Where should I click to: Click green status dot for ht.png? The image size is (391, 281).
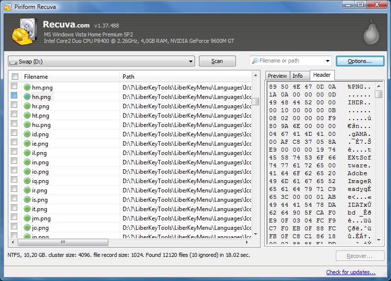tap(27, 115)
